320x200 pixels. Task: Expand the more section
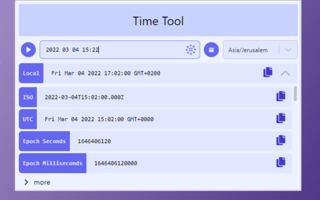pos(37,182)
